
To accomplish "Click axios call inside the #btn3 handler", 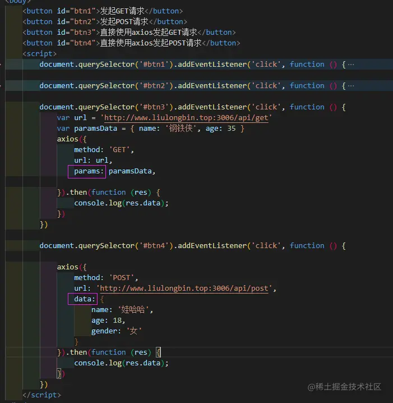I will [67, 139].
